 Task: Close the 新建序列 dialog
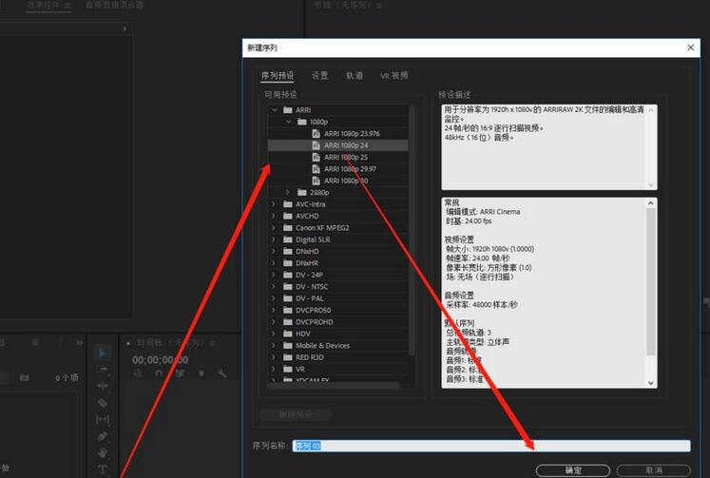pos(691,48)
